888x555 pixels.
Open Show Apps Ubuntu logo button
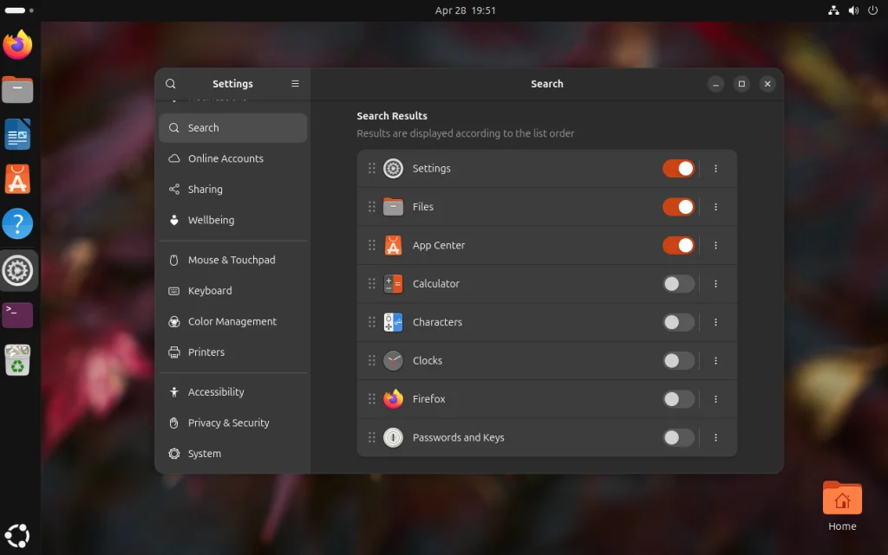(17, 536)
